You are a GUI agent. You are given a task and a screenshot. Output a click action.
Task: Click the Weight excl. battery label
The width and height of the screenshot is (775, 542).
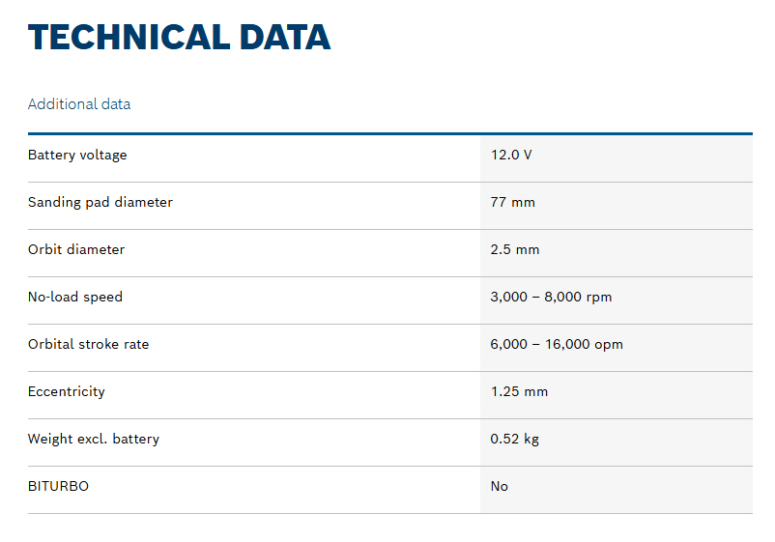94,439
